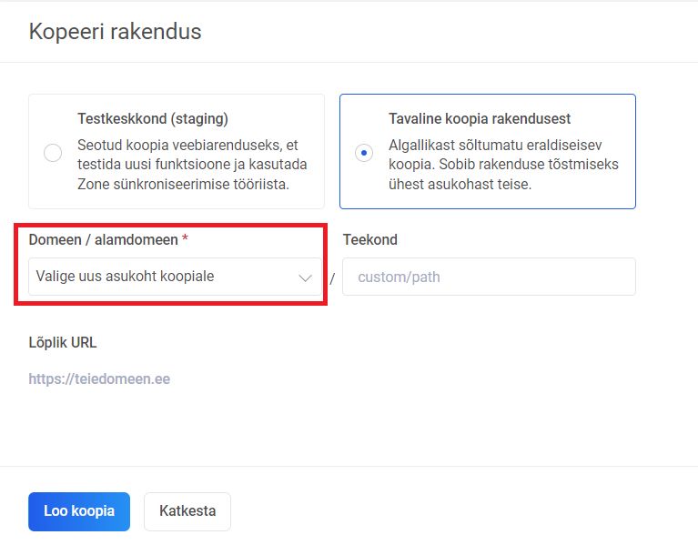
Task: Click the red required-field asterisk
Action: pyautogui.click(x=186, y=238)
